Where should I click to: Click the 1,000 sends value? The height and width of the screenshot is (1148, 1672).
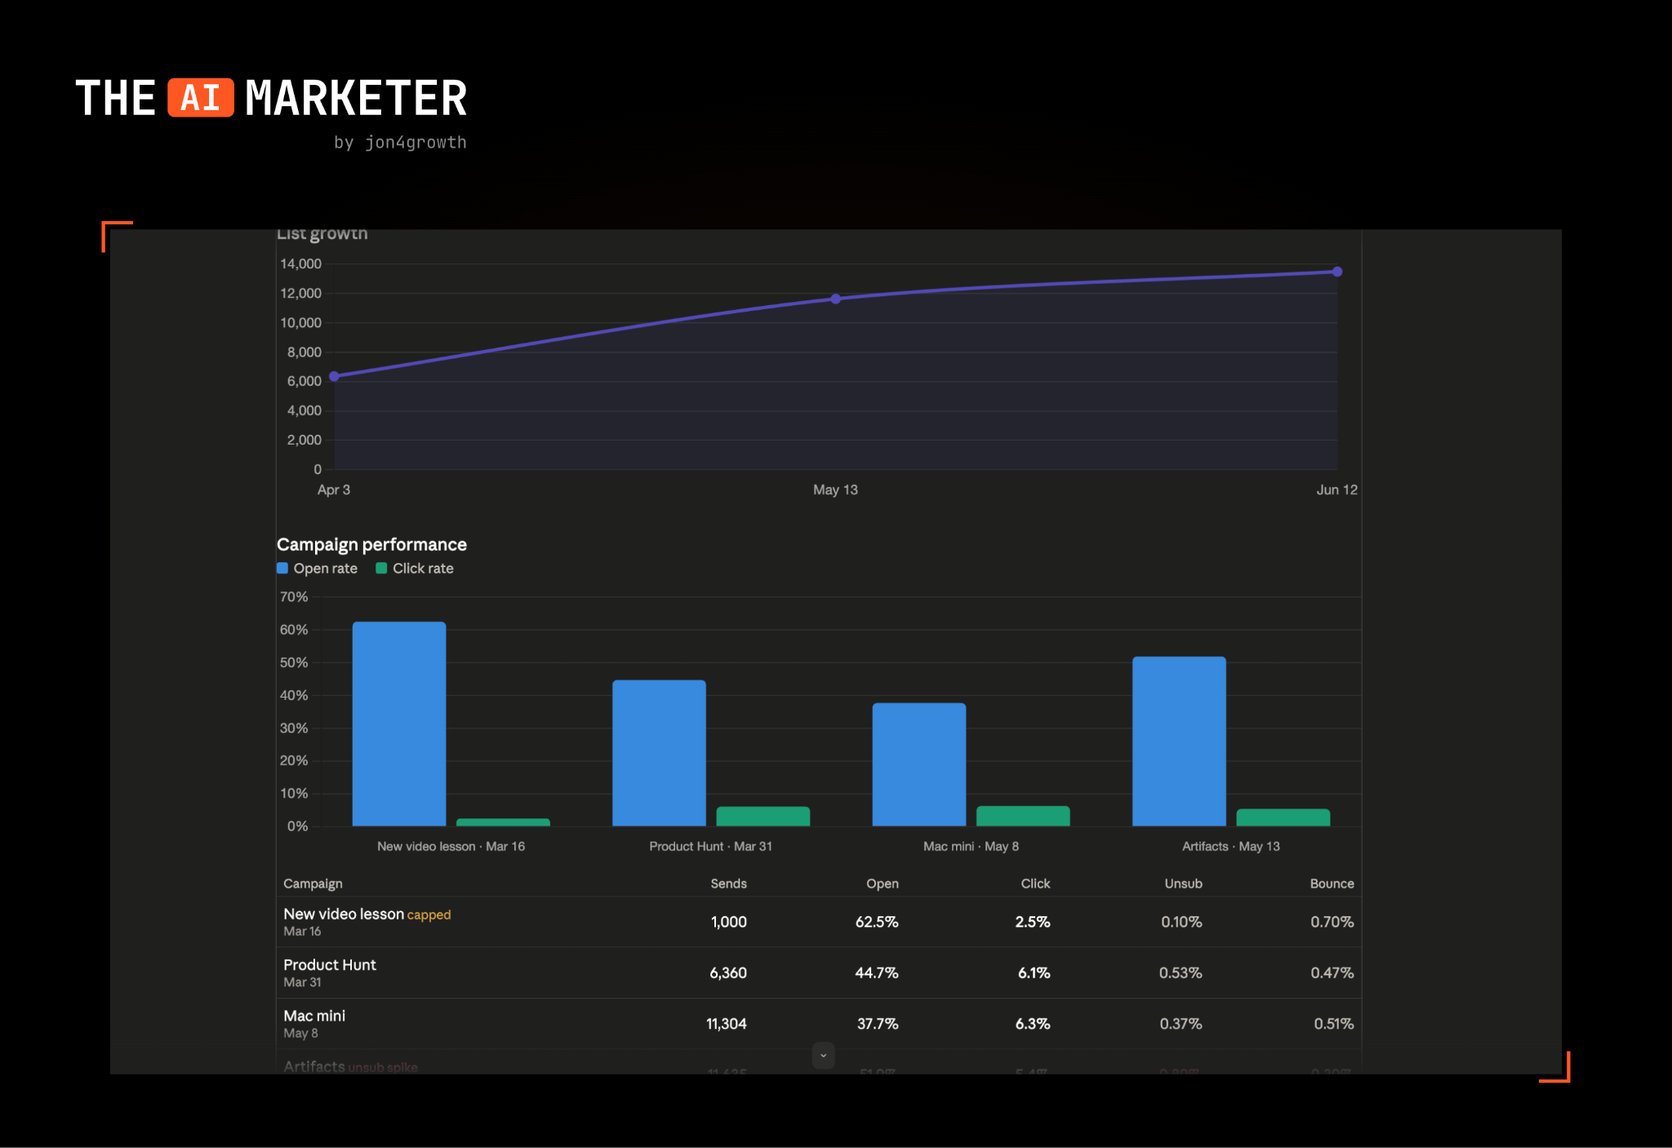(x=729, y=922)
